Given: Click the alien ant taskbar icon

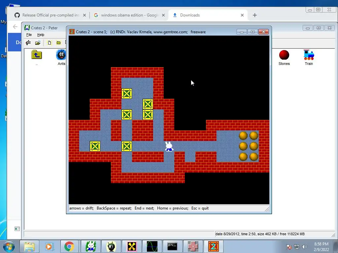Looking at the screenshot, I should 111,246.
